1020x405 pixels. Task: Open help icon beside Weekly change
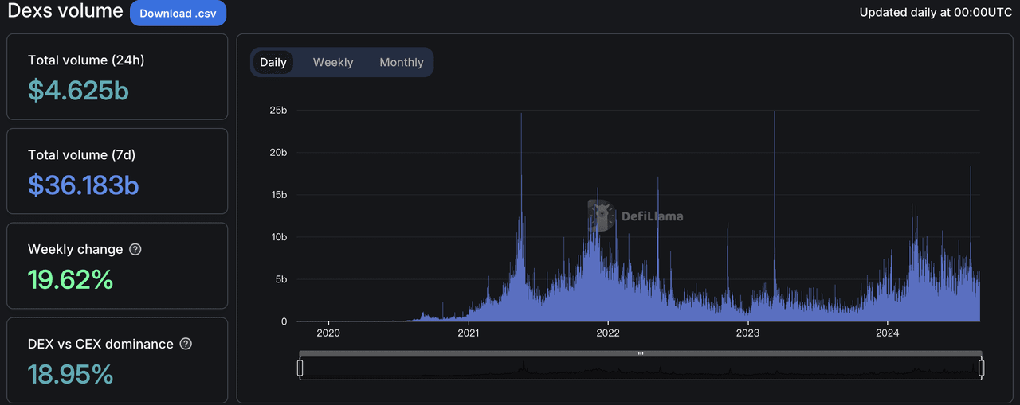[135, 249]
